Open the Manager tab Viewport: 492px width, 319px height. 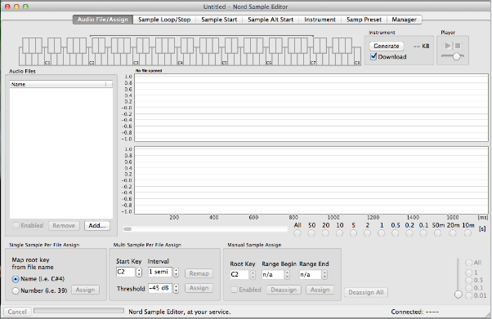(x=404, y=20)
